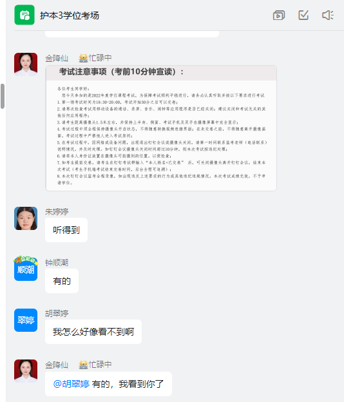
Task: Select the 我怎么好像看不到啊 message bubble
Action: tap(93, 332)
